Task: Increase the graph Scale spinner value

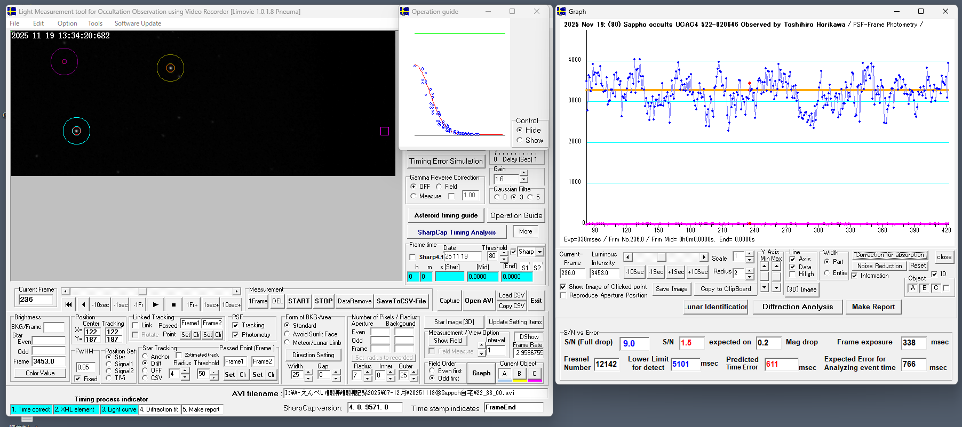Action: point(749,254)
